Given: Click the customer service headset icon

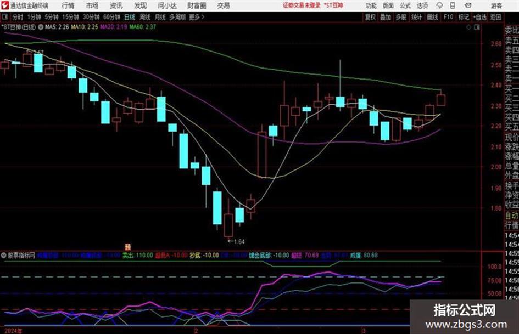Looking at the screenshot, I should click(439, 5).
